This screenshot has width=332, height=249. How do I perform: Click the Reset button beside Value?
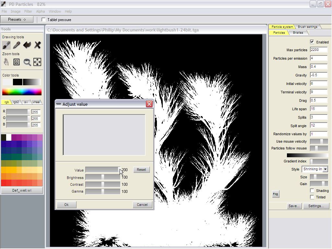pyautogui.click(x=141, y=170)
